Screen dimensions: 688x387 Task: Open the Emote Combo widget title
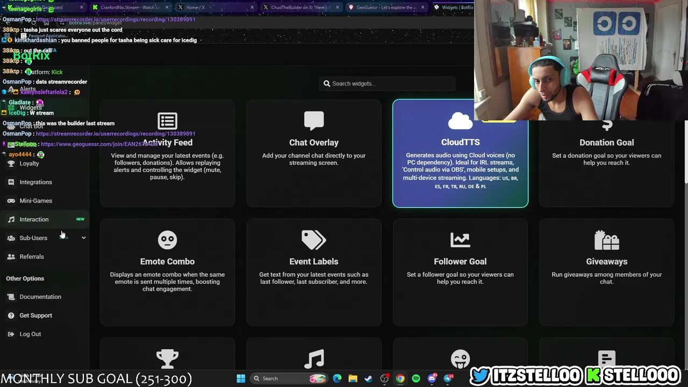pos(167,261)
